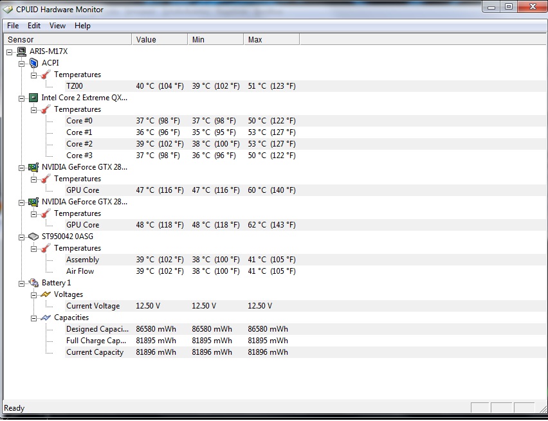Click the Min column header
The image size is (548, 421).
coord(215,39)
